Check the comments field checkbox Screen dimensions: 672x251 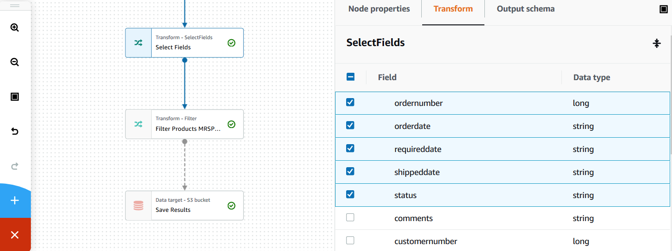click(x=350, y=217)
